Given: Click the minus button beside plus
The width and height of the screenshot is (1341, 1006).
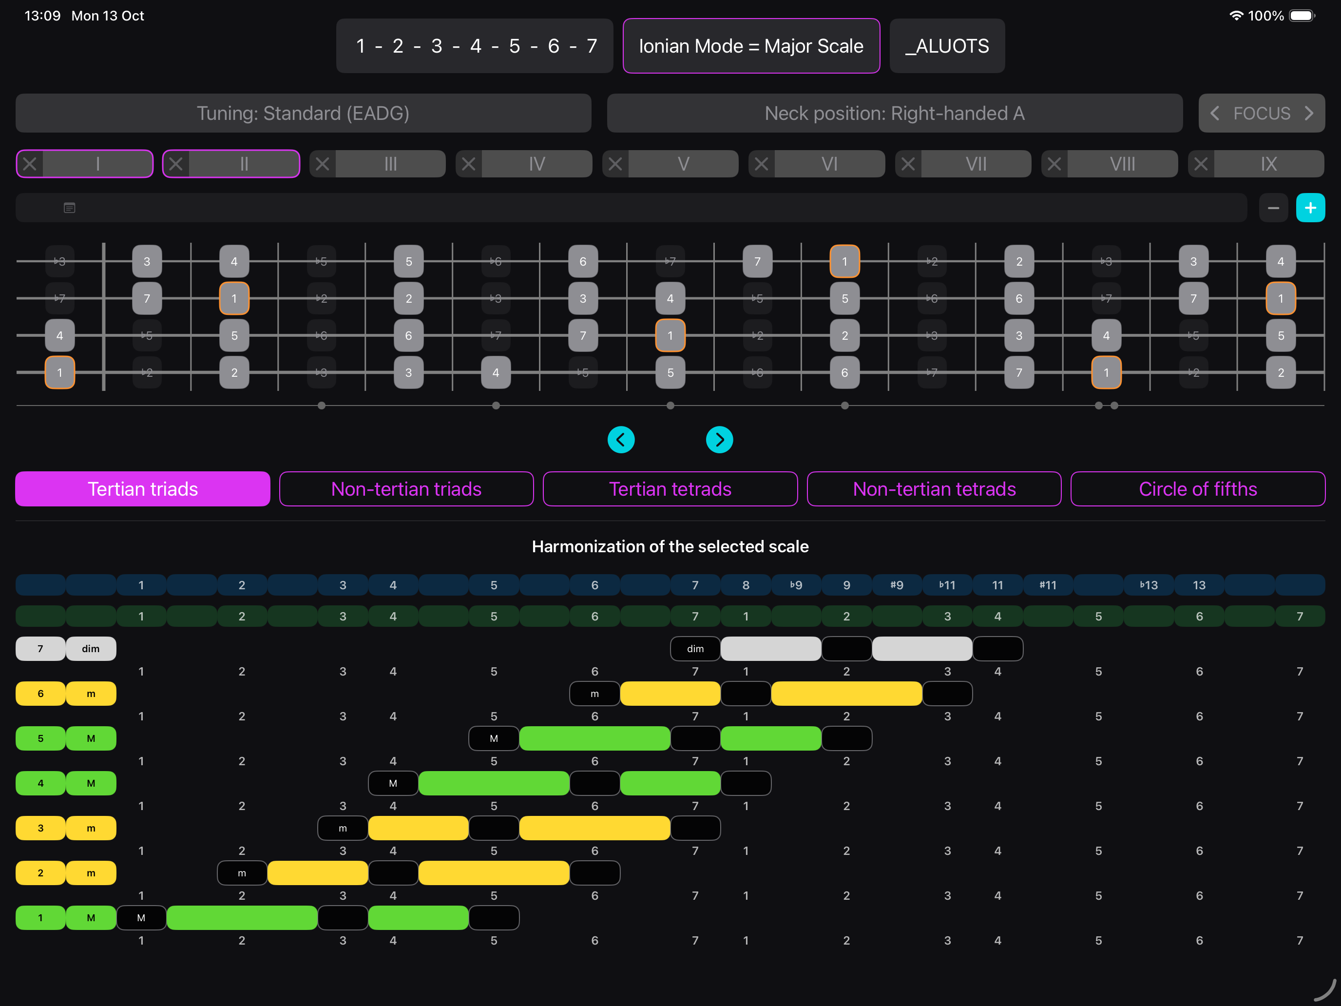Looking at the screenshot, I should tap(1273, 208).
